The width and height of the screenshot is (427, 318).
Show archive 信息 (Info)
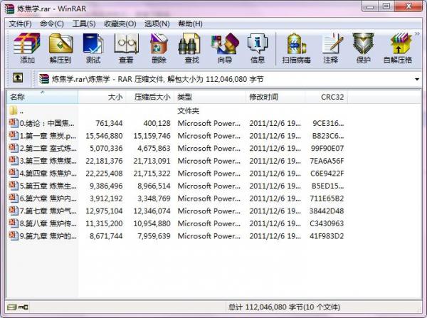coord(258,48)
